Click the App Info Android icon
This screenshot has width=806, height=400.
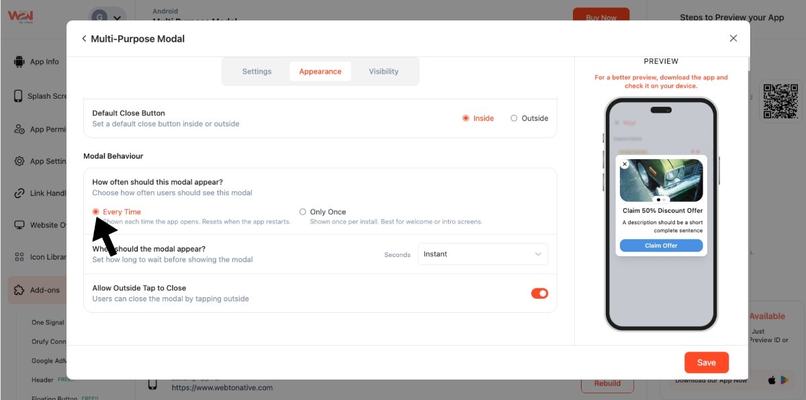point(19,62)
